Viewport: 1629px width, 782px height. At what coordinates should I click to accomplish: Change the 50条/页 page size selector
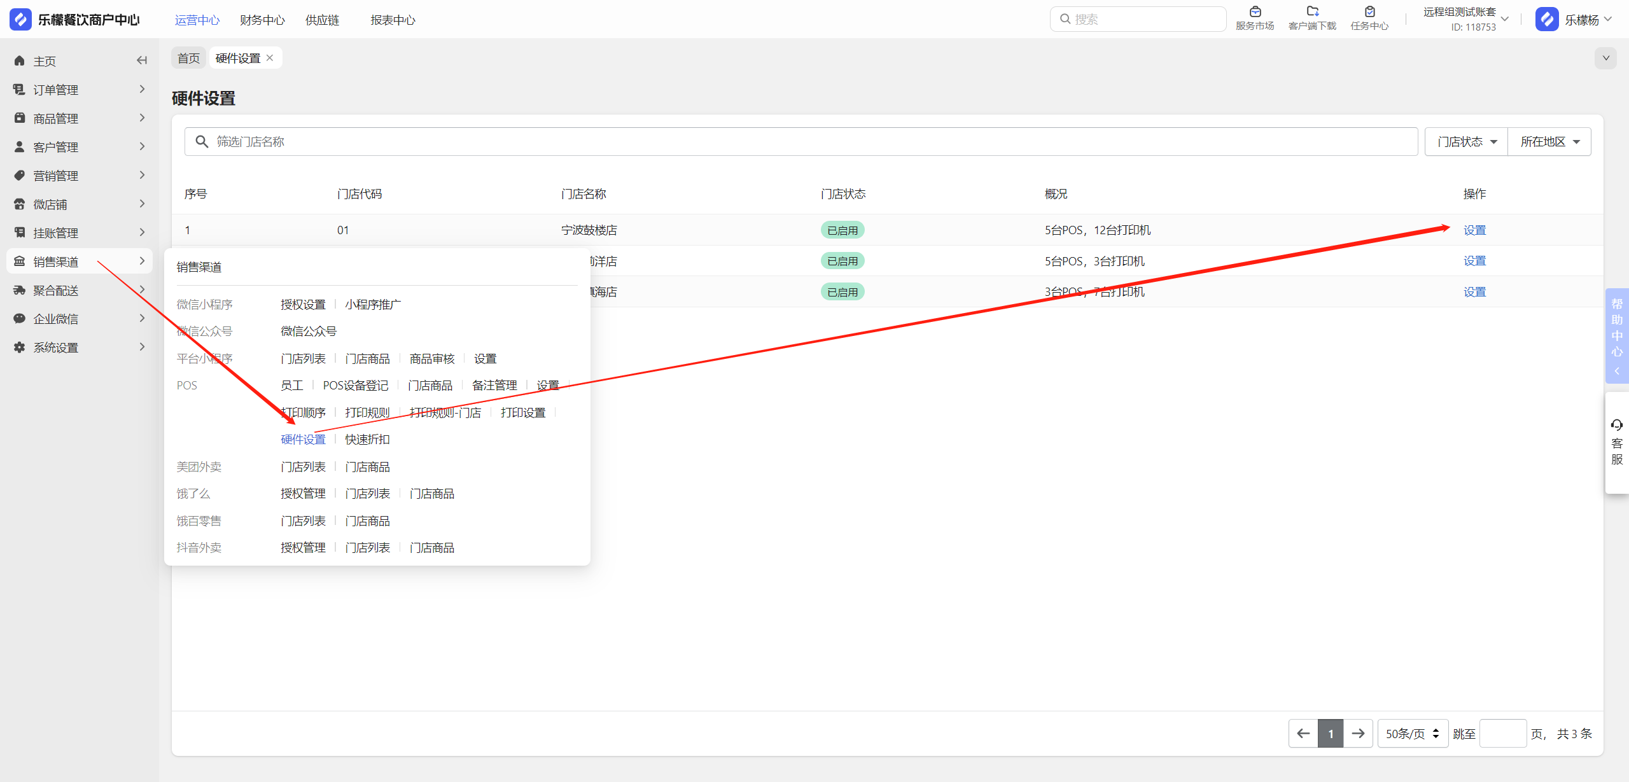(1413, 734)
